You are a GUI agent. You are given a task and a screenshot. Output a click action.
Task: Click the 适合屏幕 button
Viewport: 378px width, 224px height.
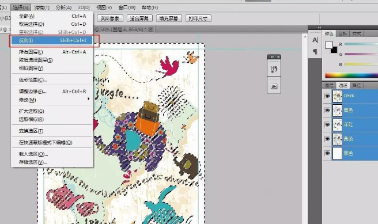(139, 18)
